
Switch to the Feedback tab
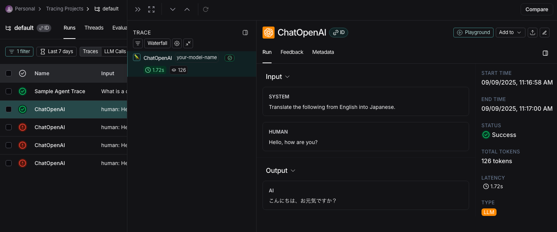pyautogui.click(x=292, y=52)
